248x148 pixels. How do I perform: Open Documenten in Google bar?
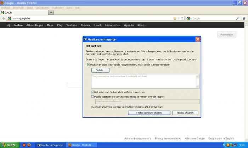[112, 25]
